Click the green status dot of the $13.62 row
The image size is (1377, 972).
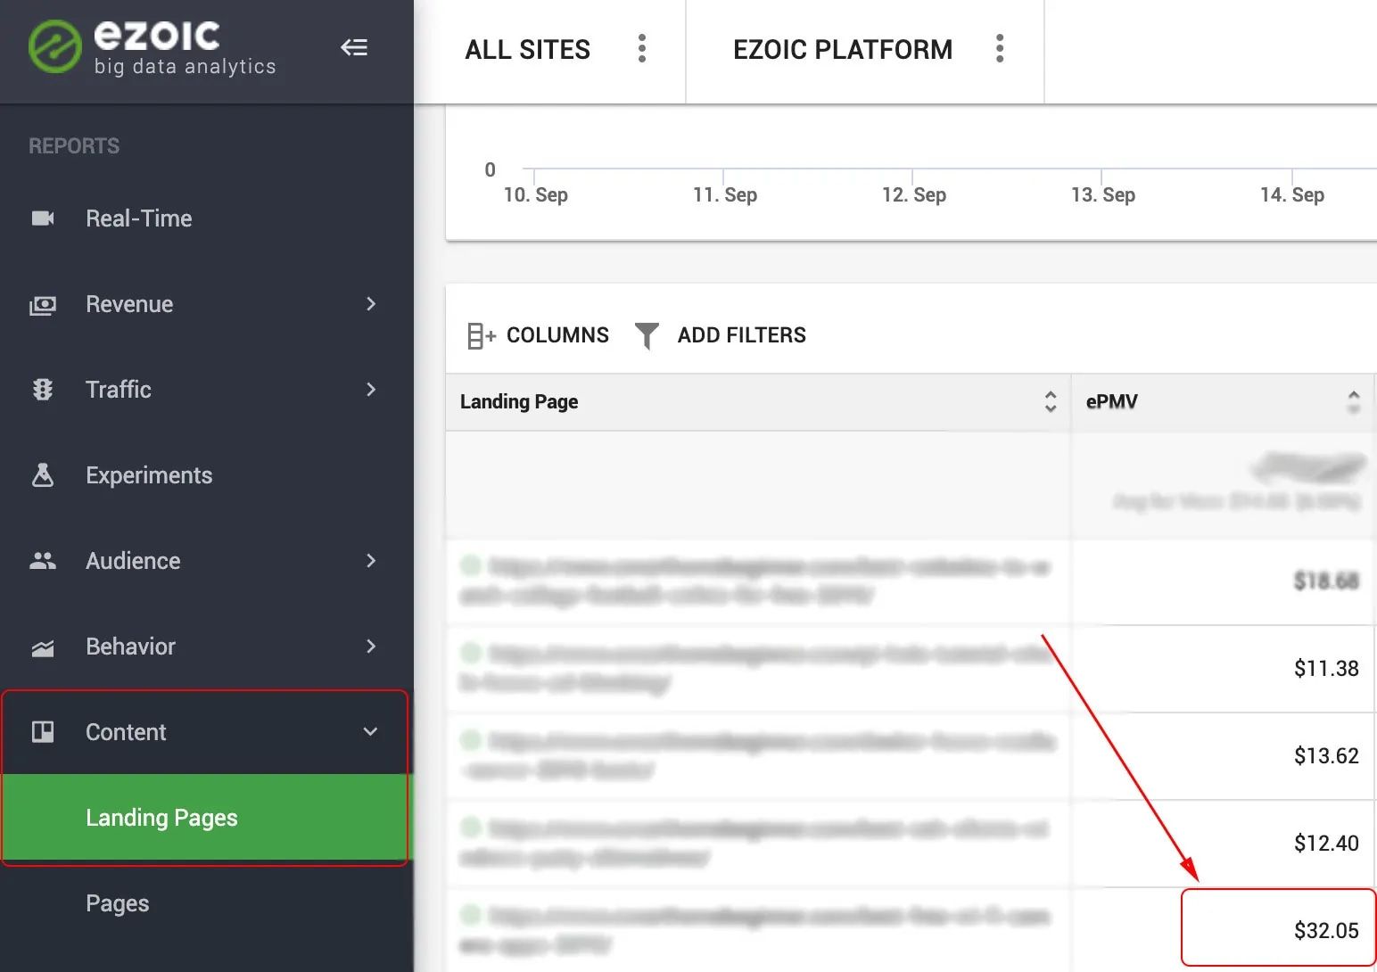click(471, 740)
